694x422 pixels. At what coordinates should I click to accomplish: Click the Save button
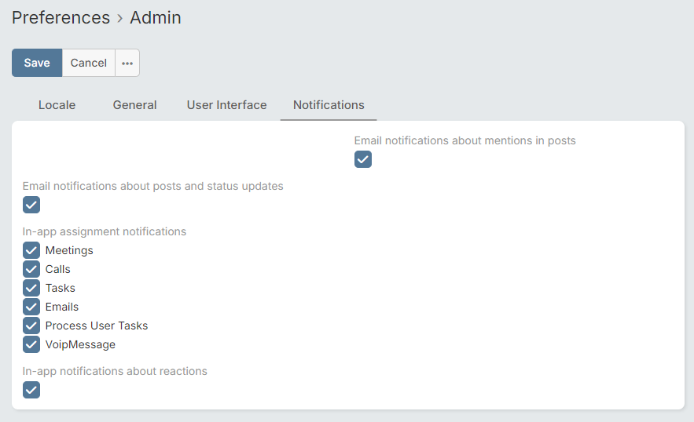(37, 63)
